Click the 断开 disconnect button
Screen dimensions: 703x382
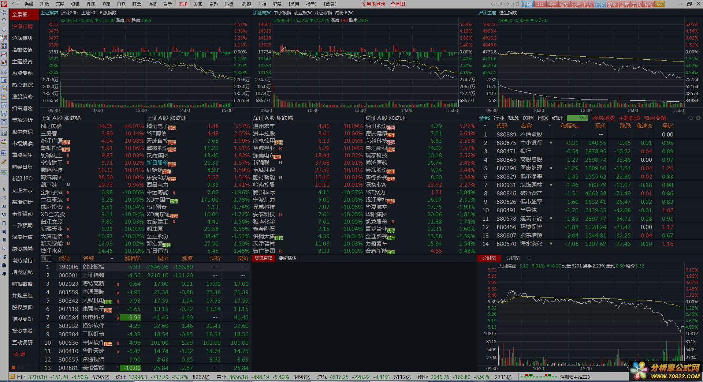coord(552,4)
